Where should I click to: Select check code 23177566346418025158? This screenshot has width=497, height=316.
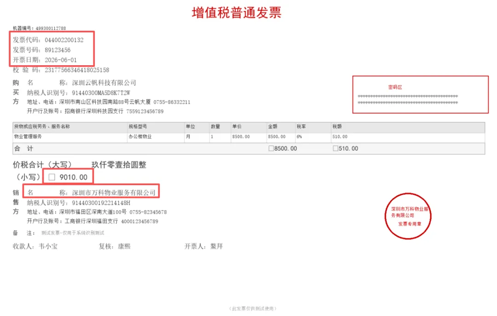point(77,70)
